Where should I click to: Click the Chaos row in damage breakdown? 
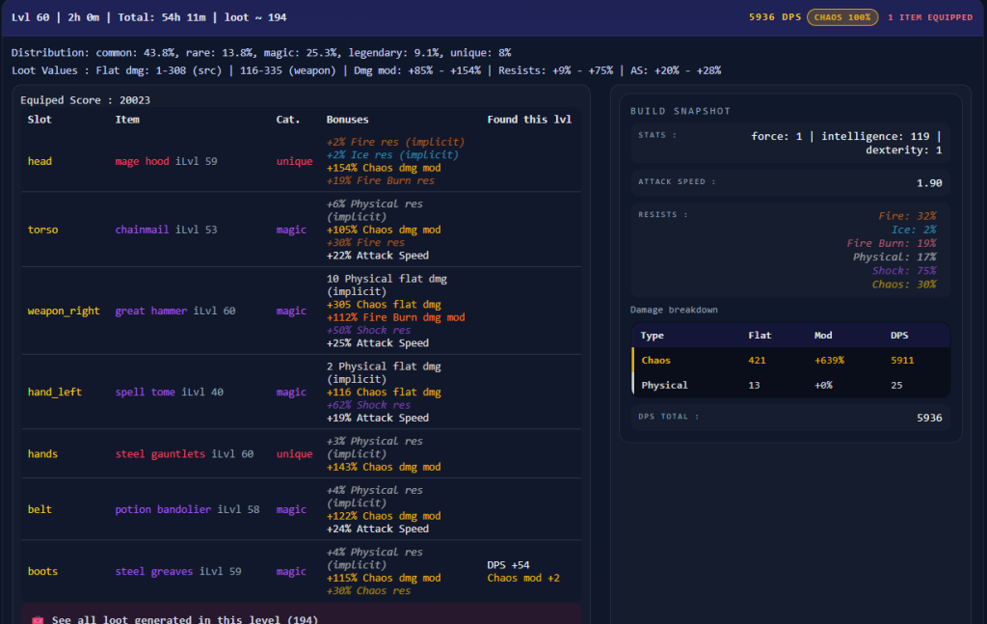tap(790, 360)
